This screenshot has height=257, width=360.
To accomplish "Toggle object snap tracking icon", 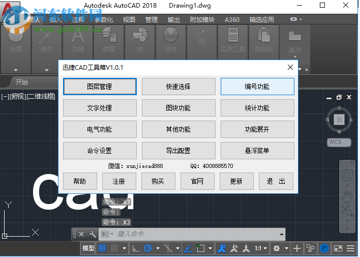I will pyautogui.click(x=188, y=248).
